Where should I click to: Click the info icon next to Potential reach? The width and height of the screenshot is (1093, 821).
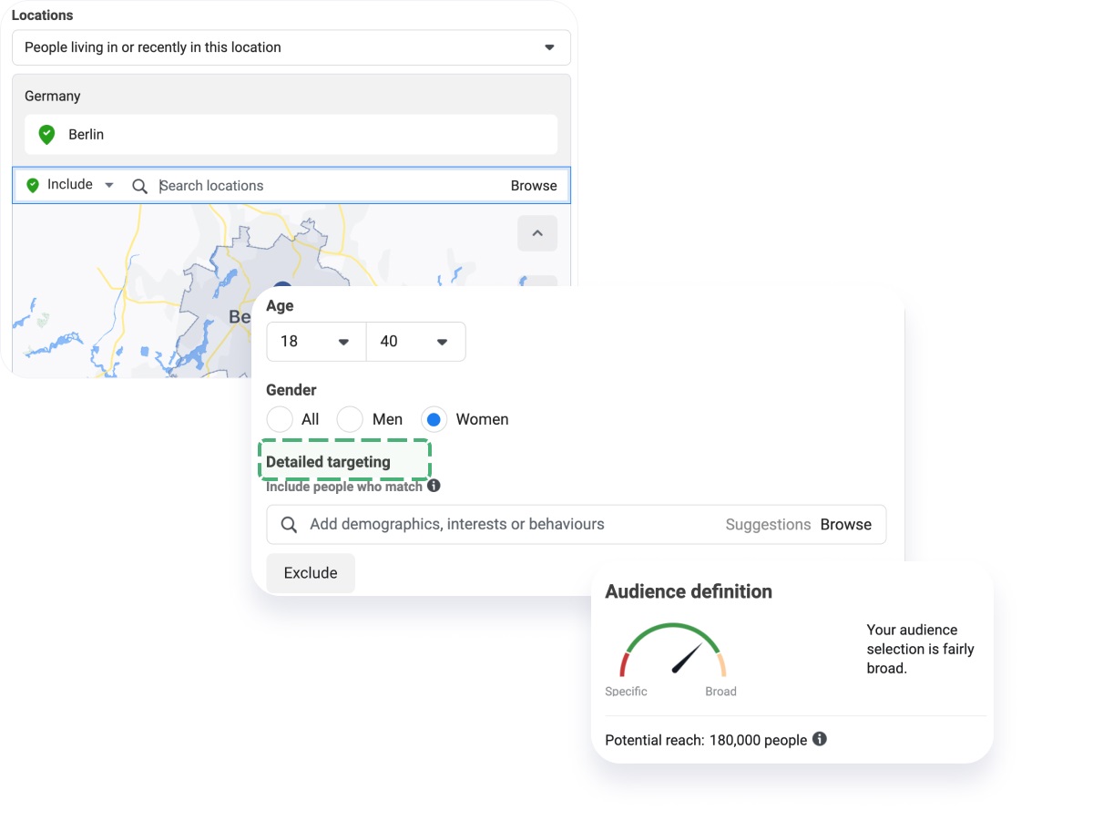click(x=820, y=739)
